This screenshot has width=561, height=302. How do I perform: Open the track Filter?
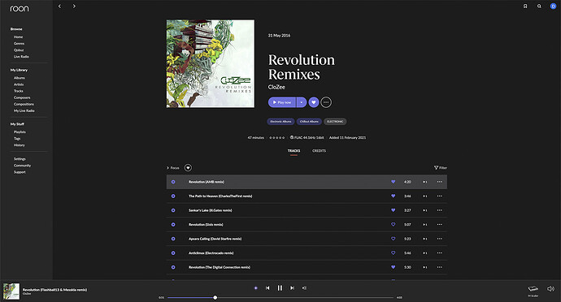tap(441, 167)
